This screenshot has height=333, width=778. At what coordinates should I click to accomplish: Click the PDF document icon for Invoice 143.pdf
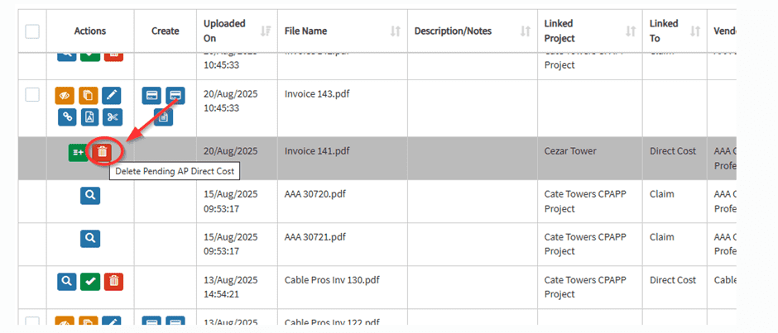click(x=89, y=117)
